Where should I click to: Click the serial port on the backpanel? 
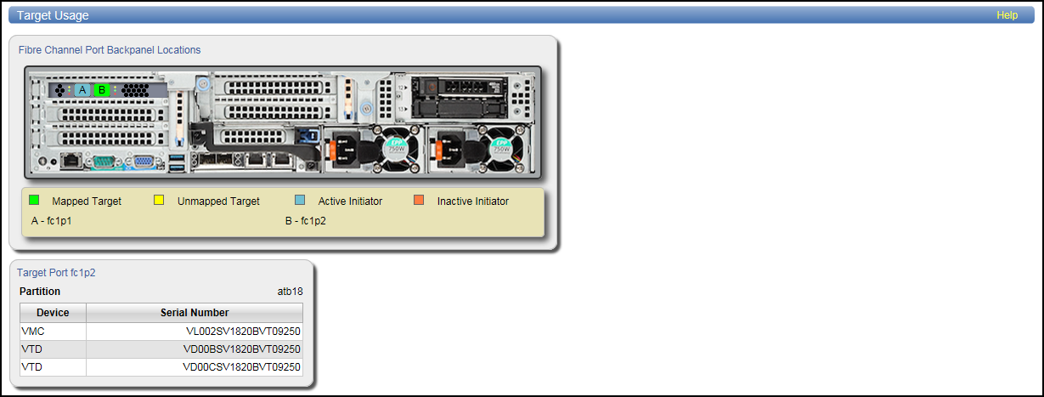(104, 160)
